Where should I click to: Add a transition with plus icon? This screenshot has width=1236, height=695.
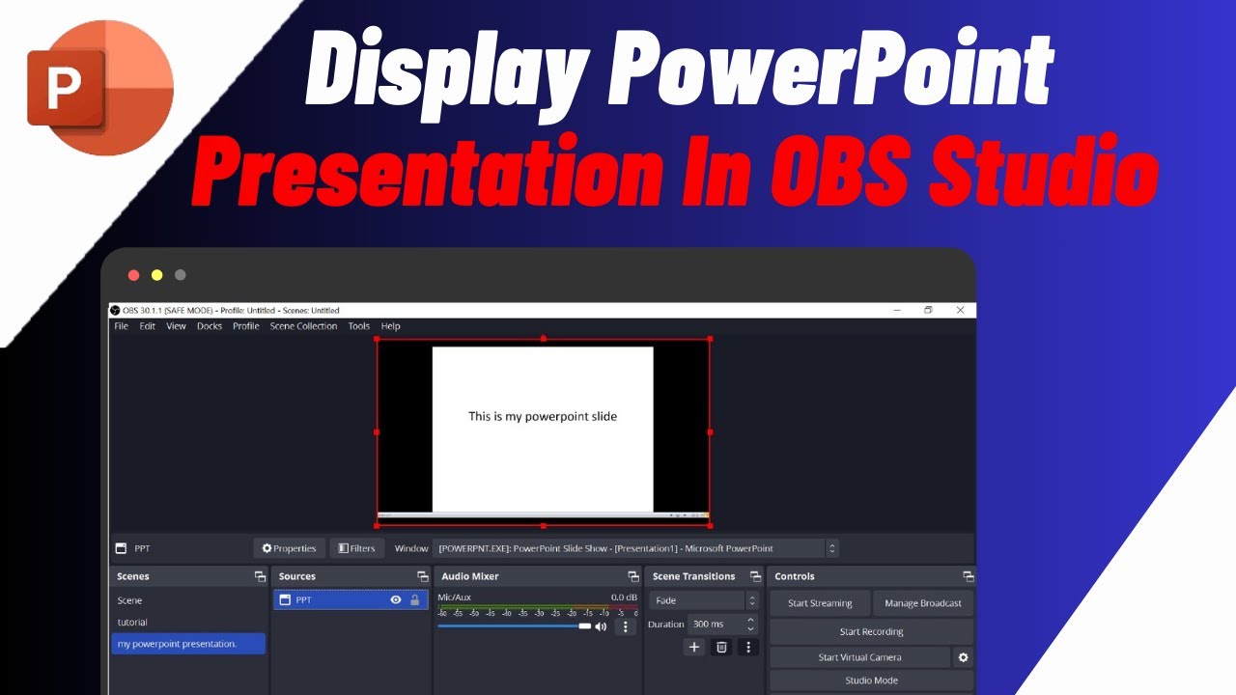point(694,647)
